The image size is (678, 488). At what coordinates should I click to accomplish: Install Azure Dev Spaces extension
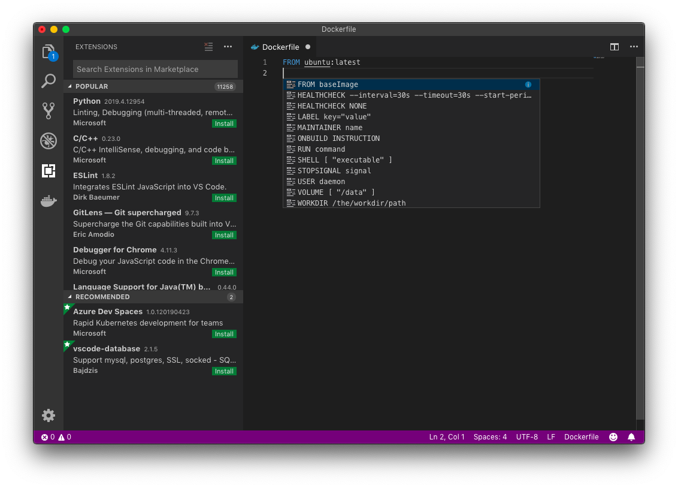[x=224, y=335]
